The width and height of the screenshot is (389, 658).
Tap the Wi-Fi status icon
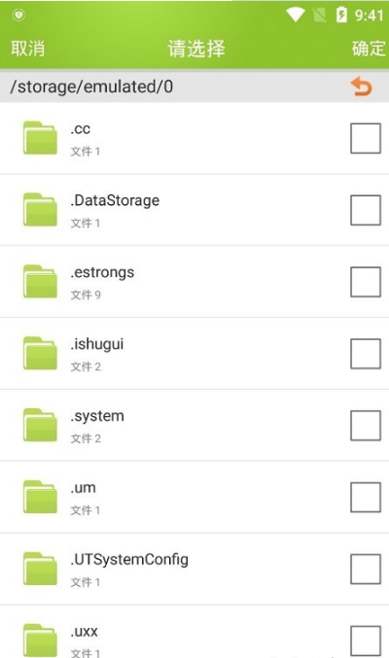[x=296, y=16]
